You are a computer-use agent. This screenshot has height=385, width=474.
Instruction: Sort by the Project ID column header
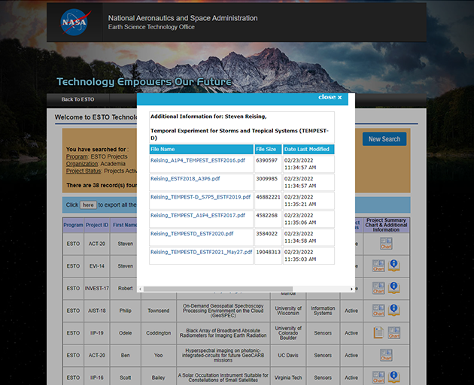tap(97, 225)
